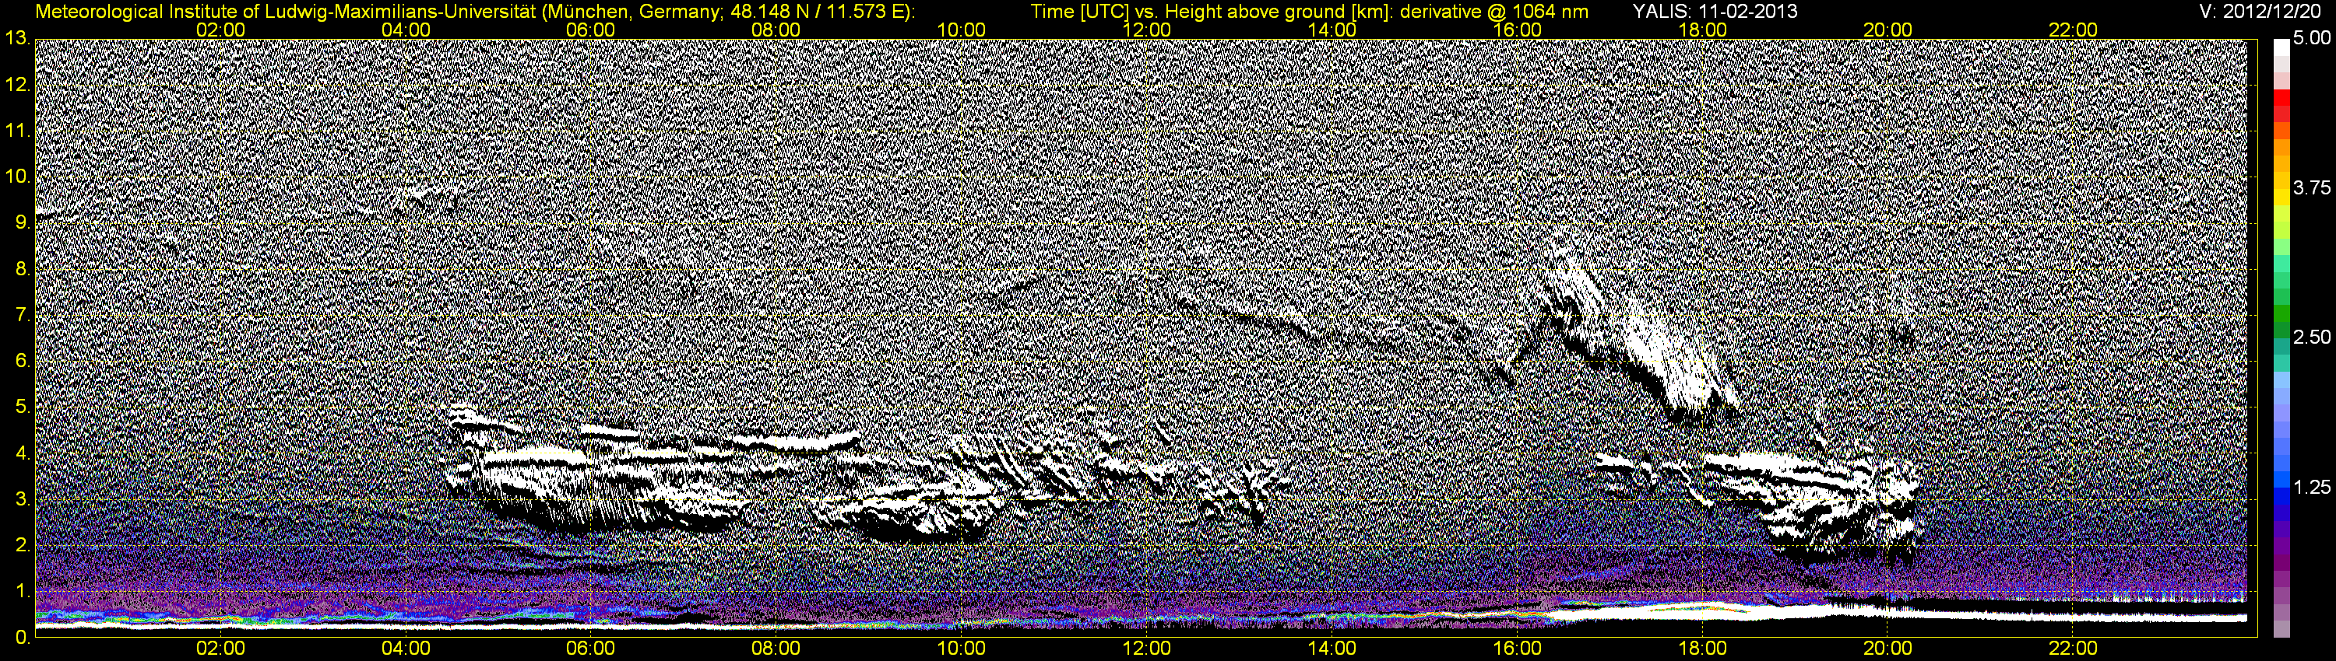Select the 02:00 label on the top time axis
The image size is (2336, 661).
[x=221, y=30]
